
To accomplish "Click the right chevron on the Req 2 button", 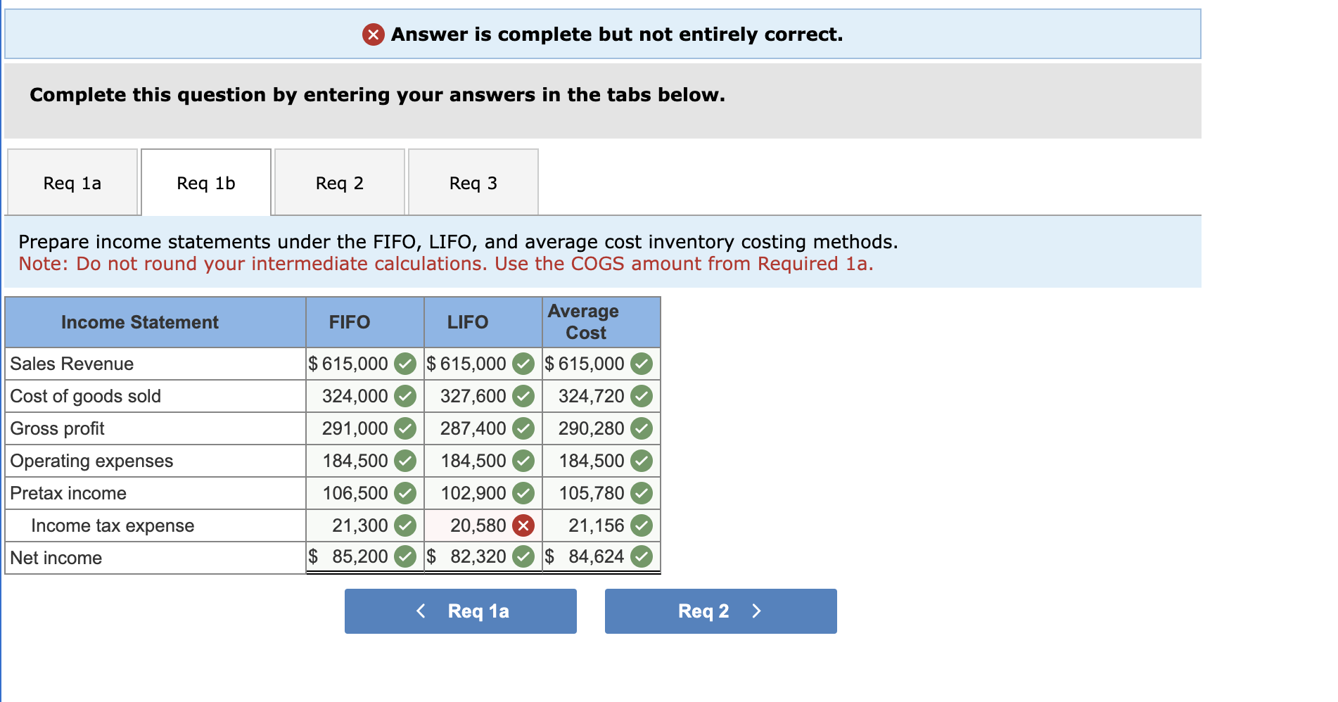I will [757, 611].
